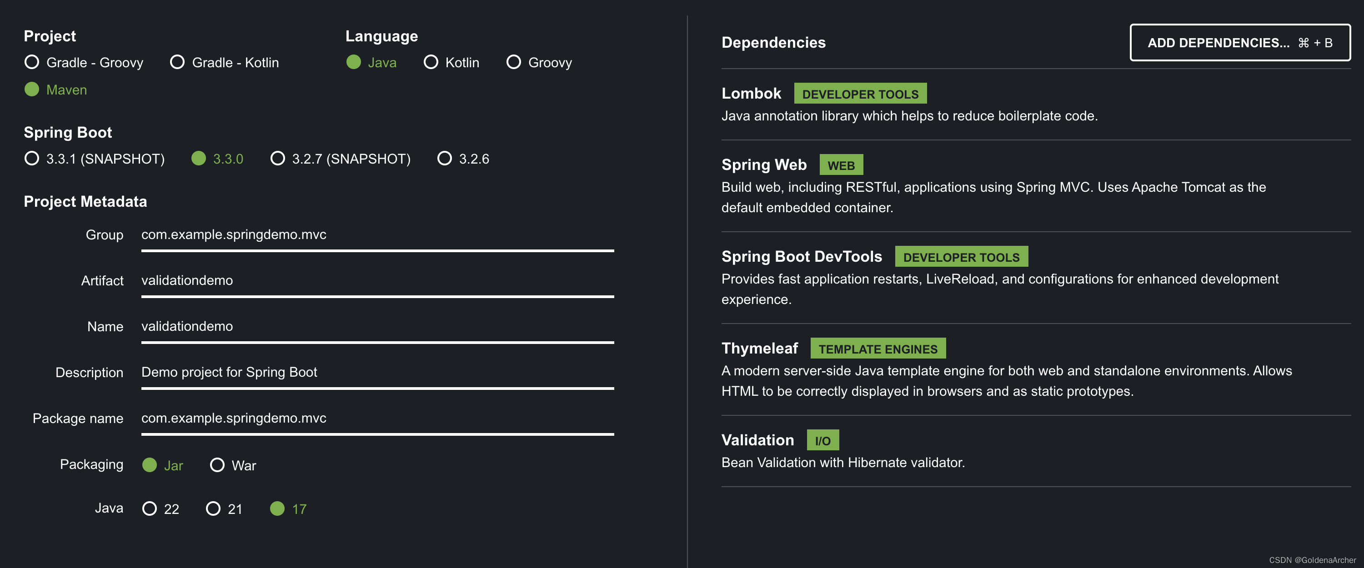Select Gradle - Groovy project type

coord(84,62)
